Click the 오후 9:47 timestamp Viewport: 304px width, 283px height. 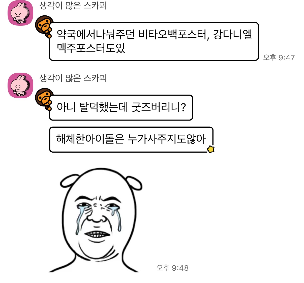(279, 58)
